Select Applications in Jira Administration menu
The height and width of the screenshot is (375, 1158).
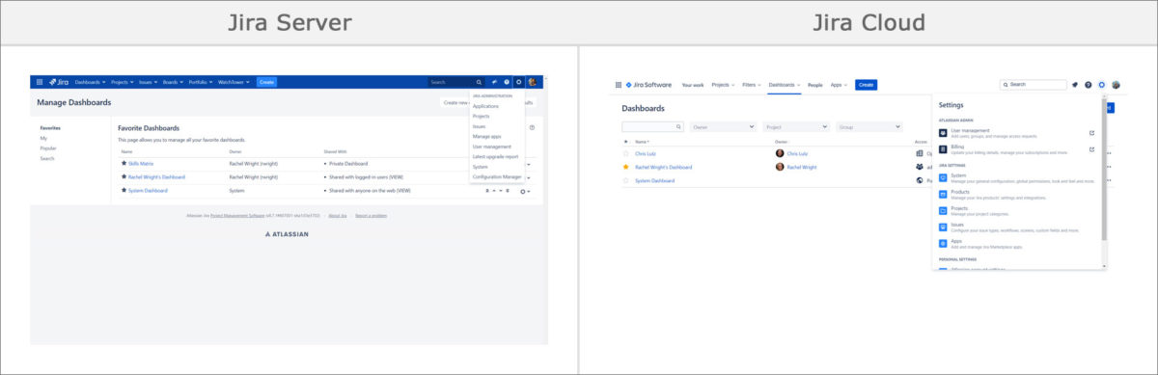[x=485, y=106]
